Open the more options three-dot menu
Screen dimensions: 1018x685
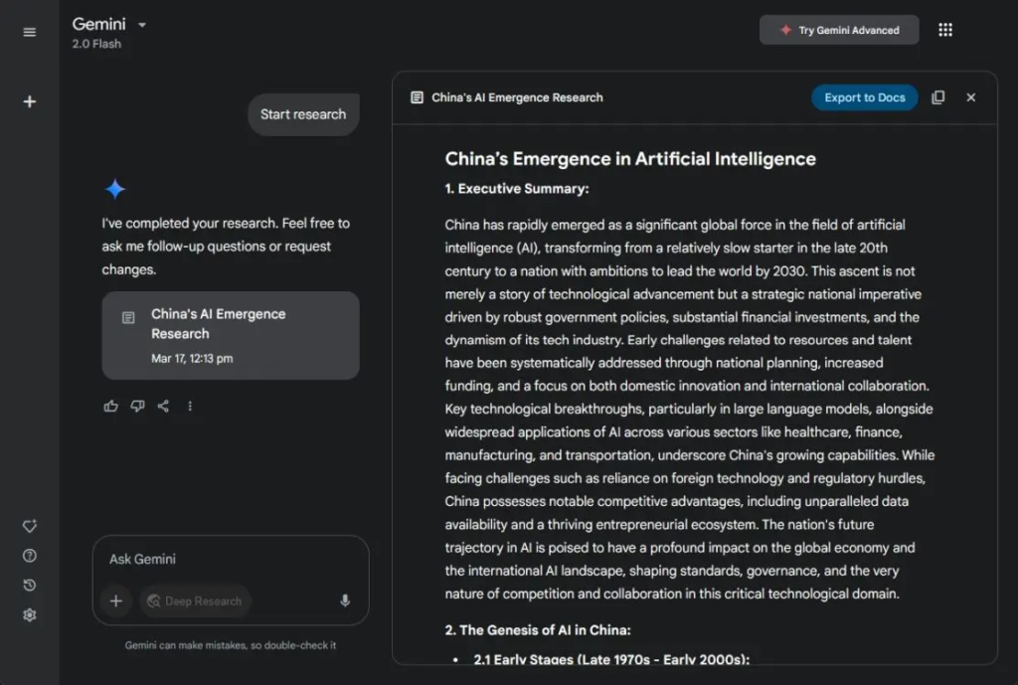[190, 406]
